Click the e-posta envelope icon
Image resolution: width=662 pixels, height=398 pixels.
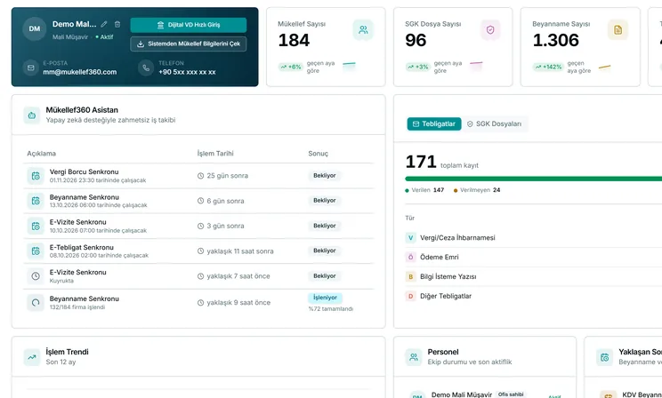(x=31, y=68)
